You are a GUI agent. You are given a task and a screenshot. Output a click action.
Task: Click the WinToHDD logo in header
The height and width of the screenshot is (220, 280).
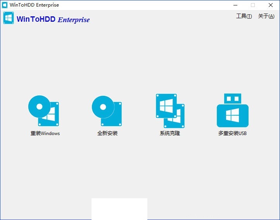tap(9, 18)
